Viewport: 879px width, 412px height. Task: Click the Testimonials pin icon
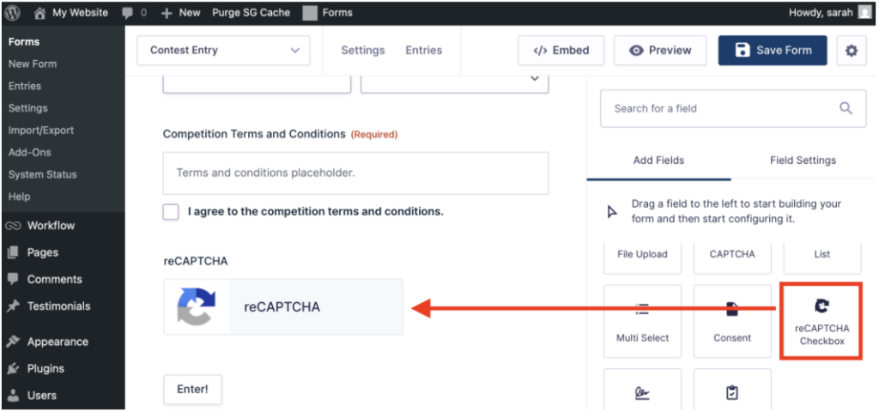[13, 306]
